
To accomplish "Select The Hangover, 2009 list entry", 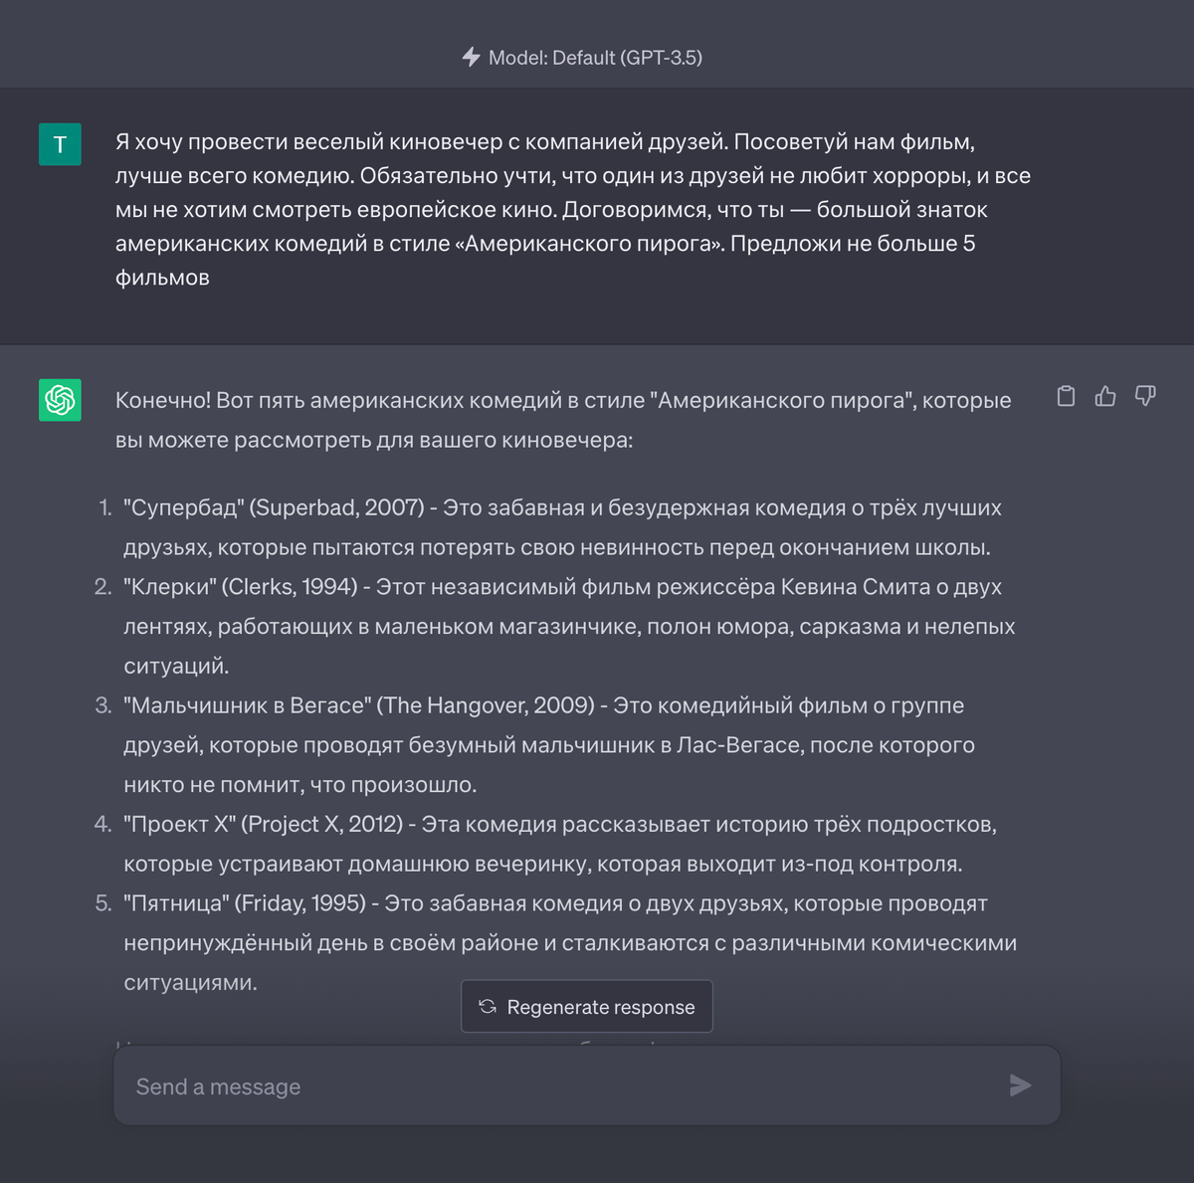I will click(x=549, y=745).
